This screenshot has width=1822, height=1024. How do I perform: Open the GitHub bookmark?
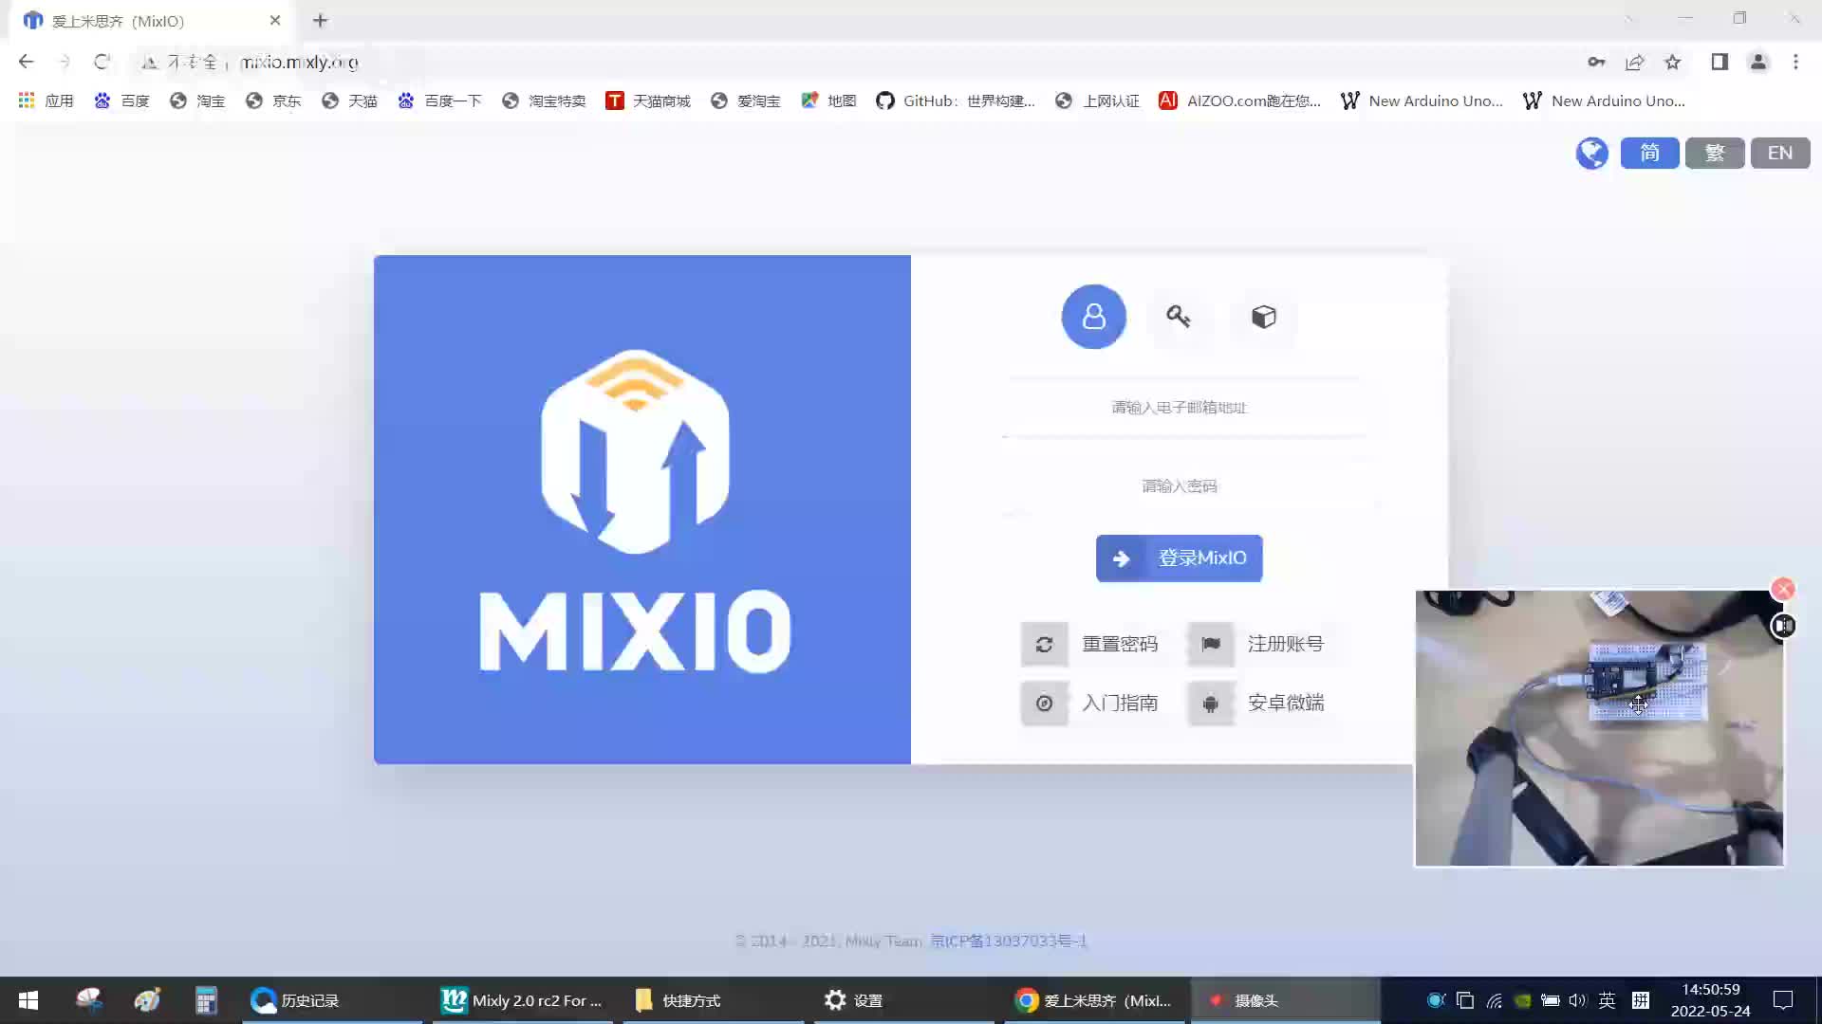coord(955,101)
